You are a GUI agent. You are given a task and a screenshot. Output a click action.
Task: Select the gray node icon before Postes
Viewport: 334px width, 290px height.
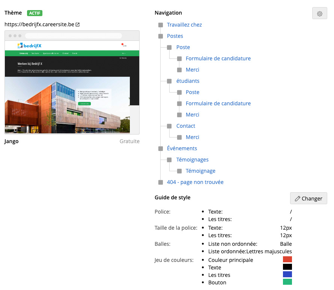tap(161, 36)
